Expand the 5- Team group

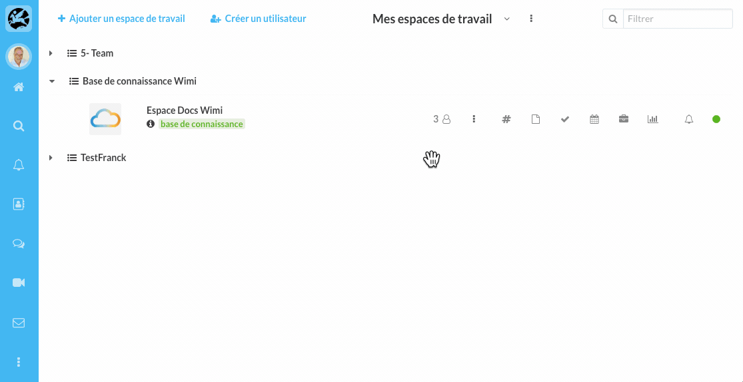(51, 53)
